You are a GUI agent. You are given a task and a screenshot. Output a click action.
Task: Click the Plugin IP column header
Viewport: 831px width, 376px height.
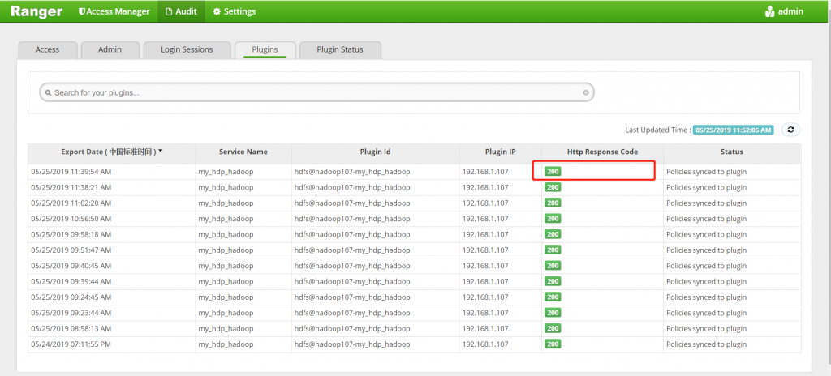pos(500,152)
